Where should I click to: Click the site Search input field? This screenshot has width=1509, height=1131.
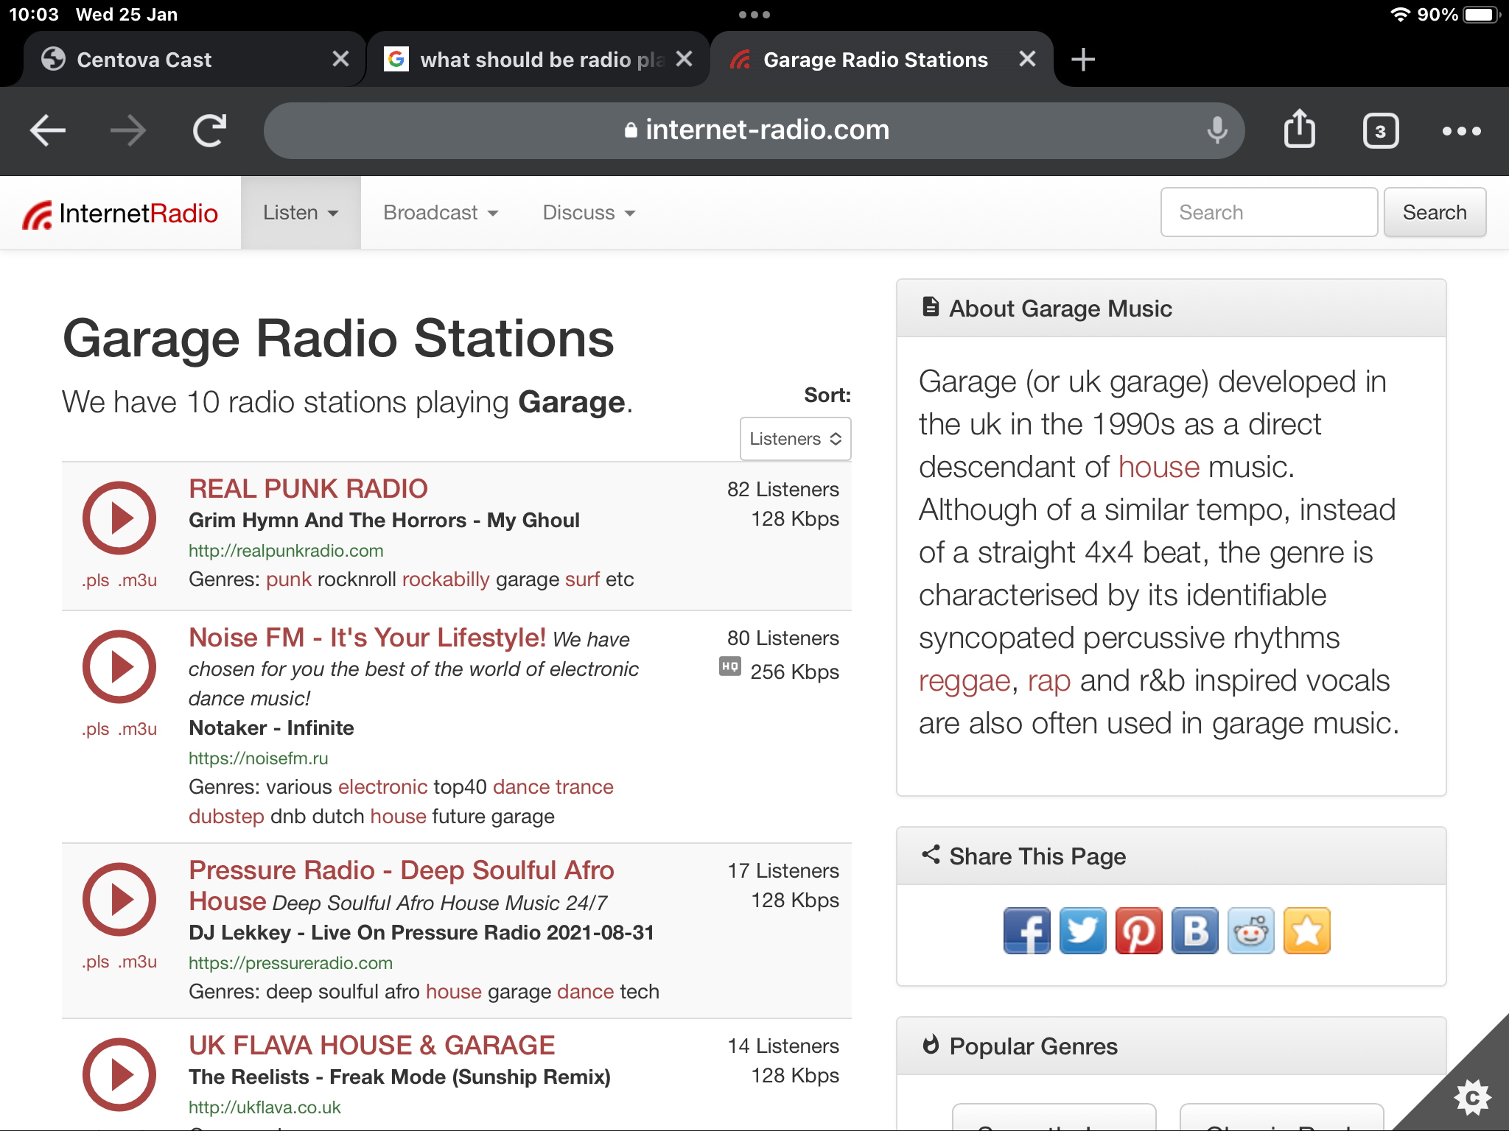(x=1268, y=213)
